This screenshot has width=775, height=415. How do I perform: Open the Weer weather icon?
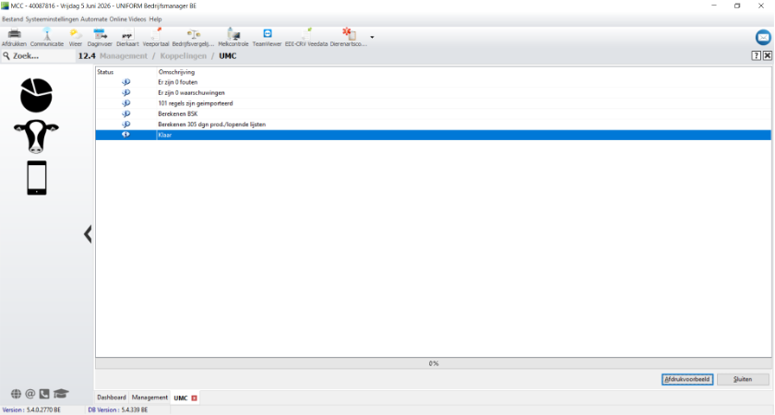point(76,34)
